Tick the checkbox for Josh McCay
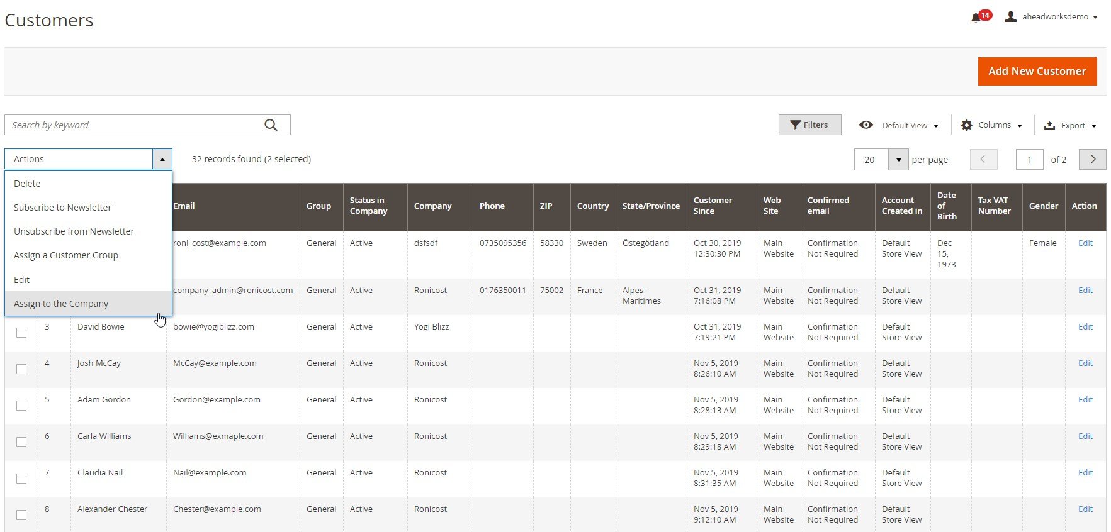1111x532 pixels. pyautogui.click(x=21, y=369)
